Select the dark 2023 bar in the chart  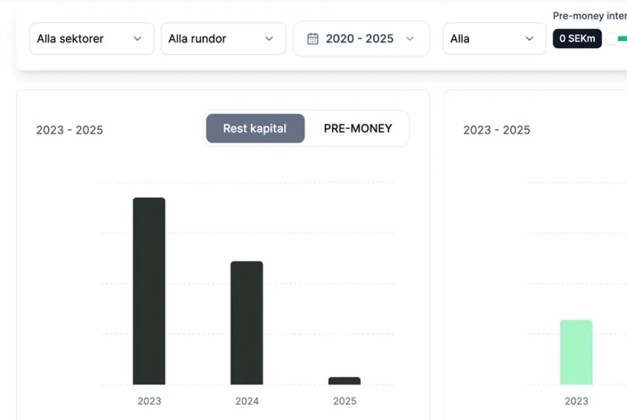pyautogui.click(x=149, y=291)
